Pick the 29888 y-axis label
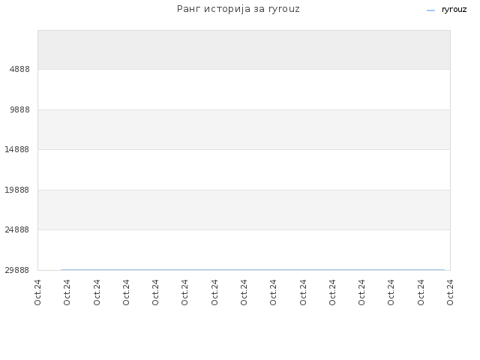The height and width of the screenshot is (360, 480). 16,270
